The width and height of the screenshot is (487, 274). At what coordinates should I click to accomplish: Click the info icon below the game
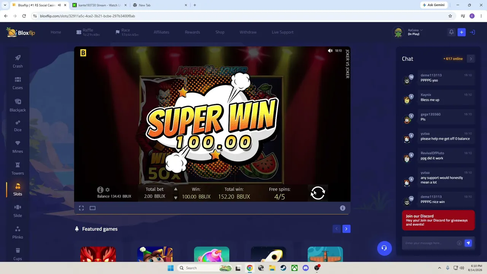click(342, 208)
